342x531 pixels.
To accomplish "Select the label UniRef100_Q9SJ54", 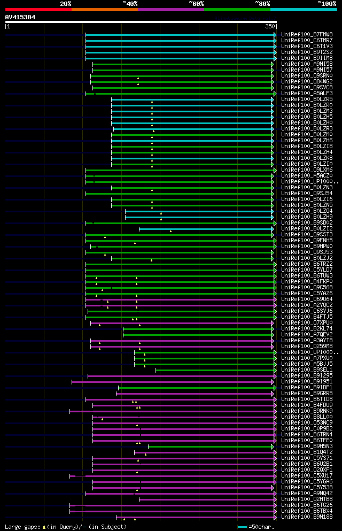I will coord(307,194).
